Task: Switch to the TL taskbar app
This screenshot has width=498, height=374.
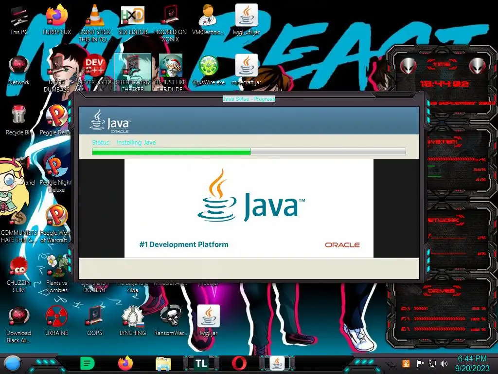Action: [201, 363]
